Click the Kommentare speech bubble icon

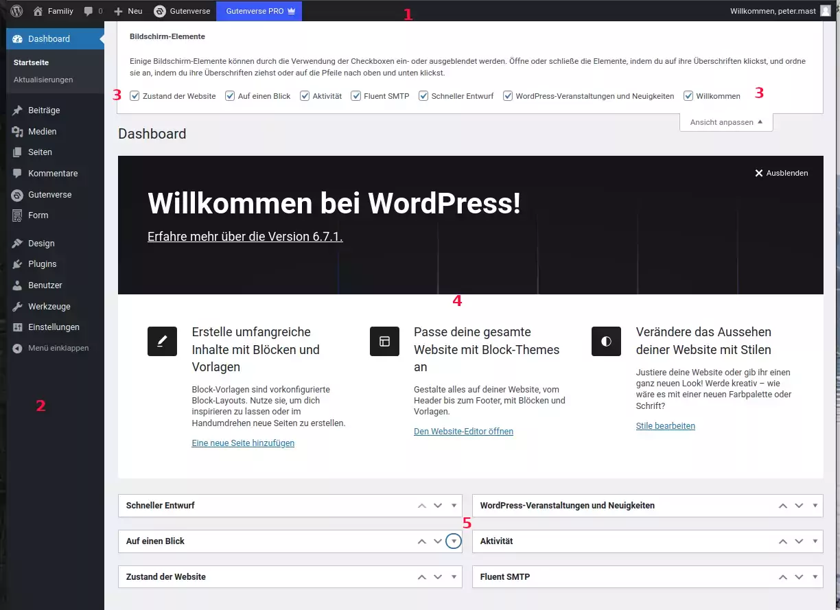(18, 174)
